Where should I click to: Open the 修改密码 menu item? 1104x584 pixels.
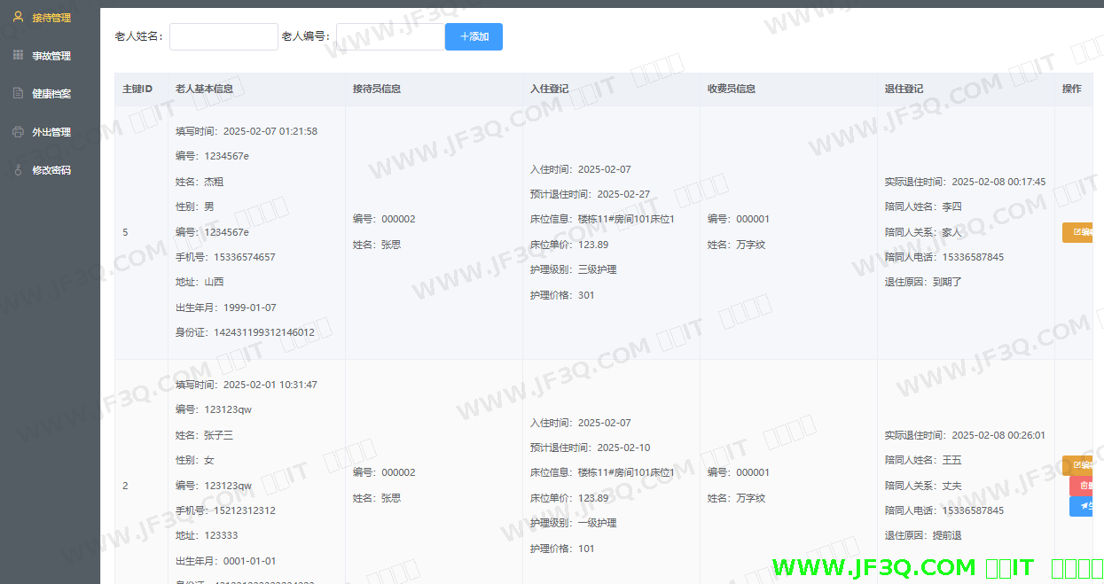51,170
